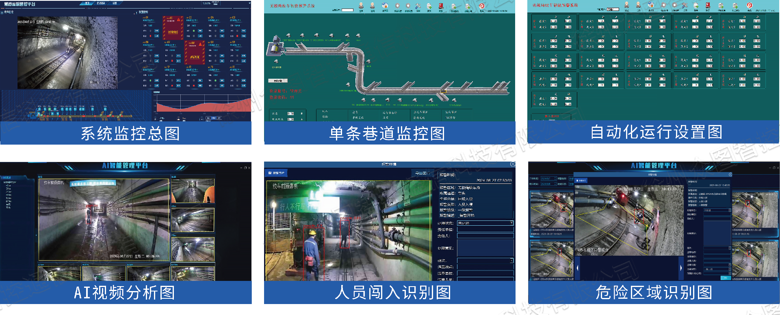This screenshot has width=780, height=315.
Task: Select the 报警图片 tab in danger-zone dialog
Action: click(581, 180)
